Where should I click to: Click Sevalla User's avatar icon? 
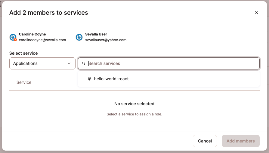79,37
